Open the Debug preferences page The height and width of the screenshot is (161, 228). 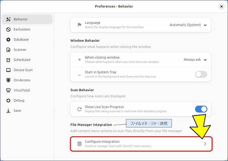click(27, 100)
